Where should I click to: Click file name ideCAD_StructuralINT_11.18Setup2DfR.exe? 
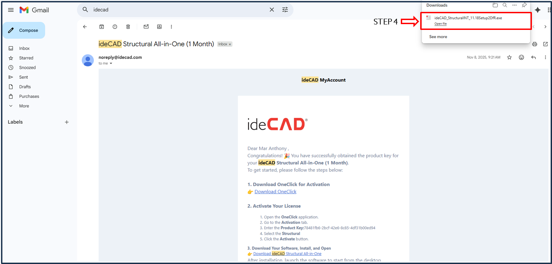click(468, 18)
